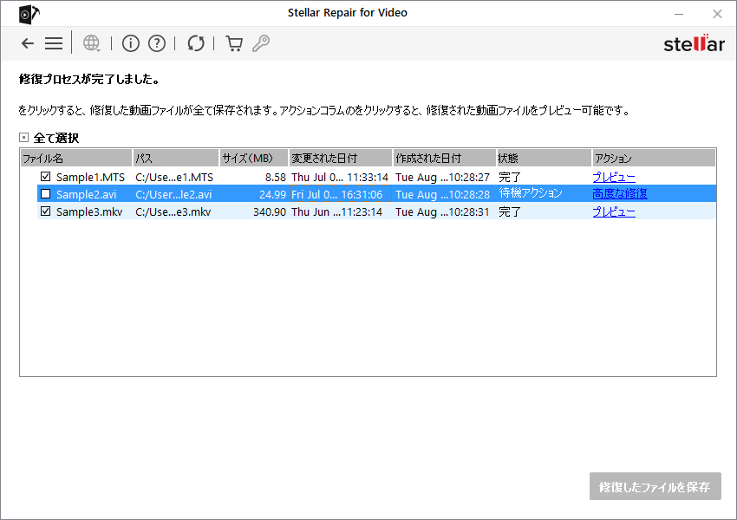This screenshot has height=520, width=737.
Task: Click 修復したファイルを保存 button
Action: (655, 486)
